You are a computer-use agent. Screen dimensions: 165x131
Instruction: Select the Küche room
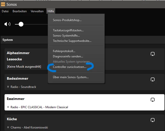pyautogui.click(x=84, y=123)
